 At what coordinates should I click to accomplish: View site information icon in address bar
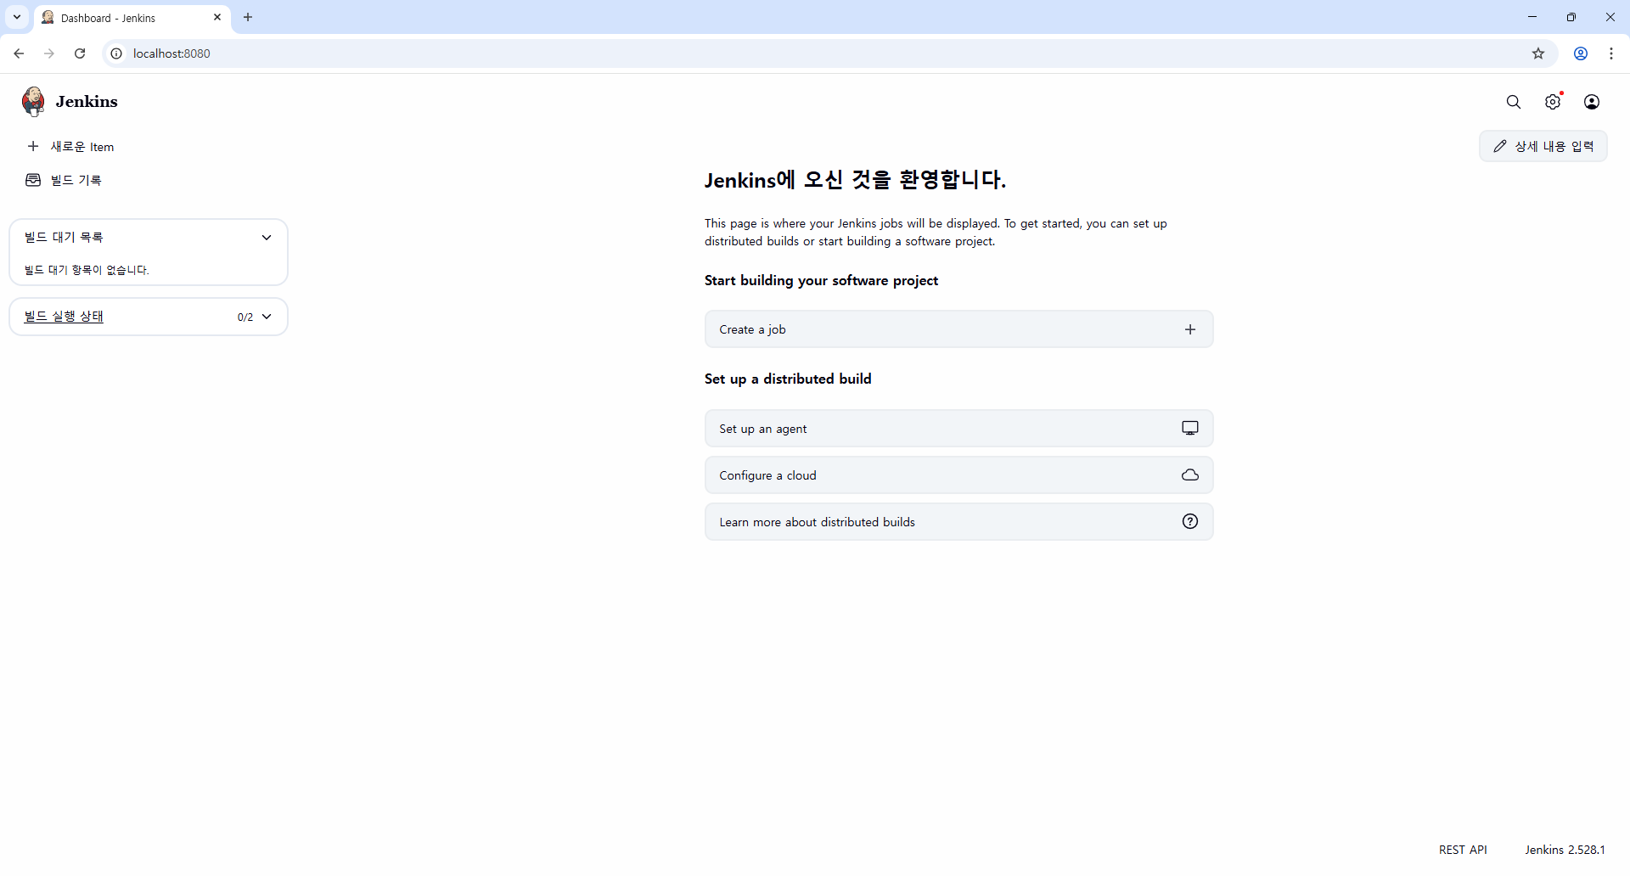point(116,53)
